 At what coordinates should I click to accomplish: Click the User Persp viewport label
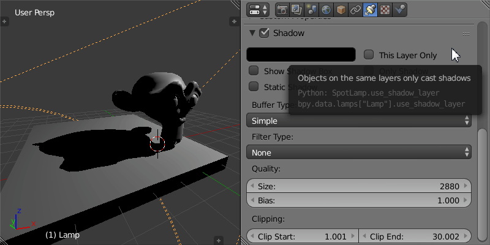[34, 13]
